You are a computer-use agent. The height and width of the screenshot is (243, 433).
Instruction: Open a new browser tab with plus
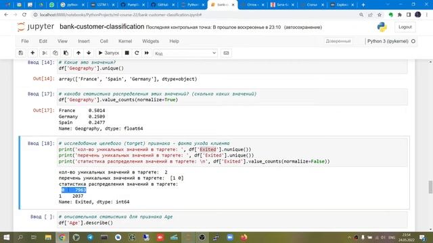click(x=363, y=5)
